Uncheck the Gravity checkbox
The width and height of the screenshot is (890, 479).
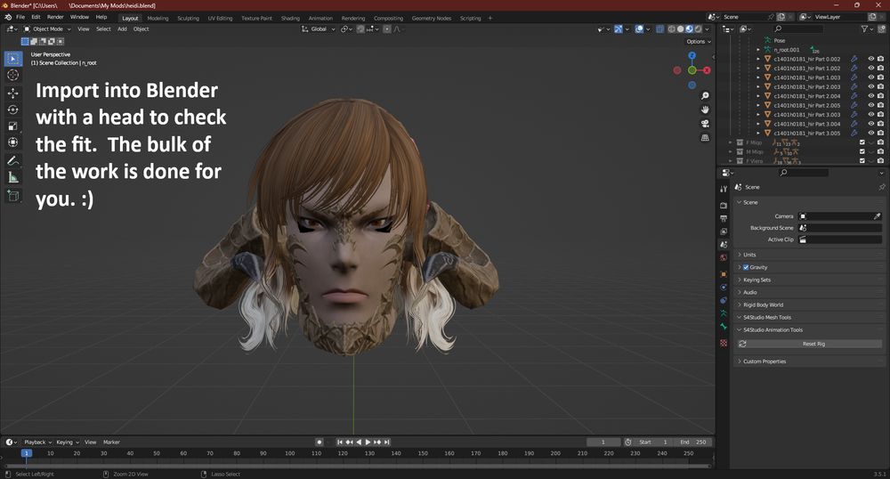coord(746,267)
